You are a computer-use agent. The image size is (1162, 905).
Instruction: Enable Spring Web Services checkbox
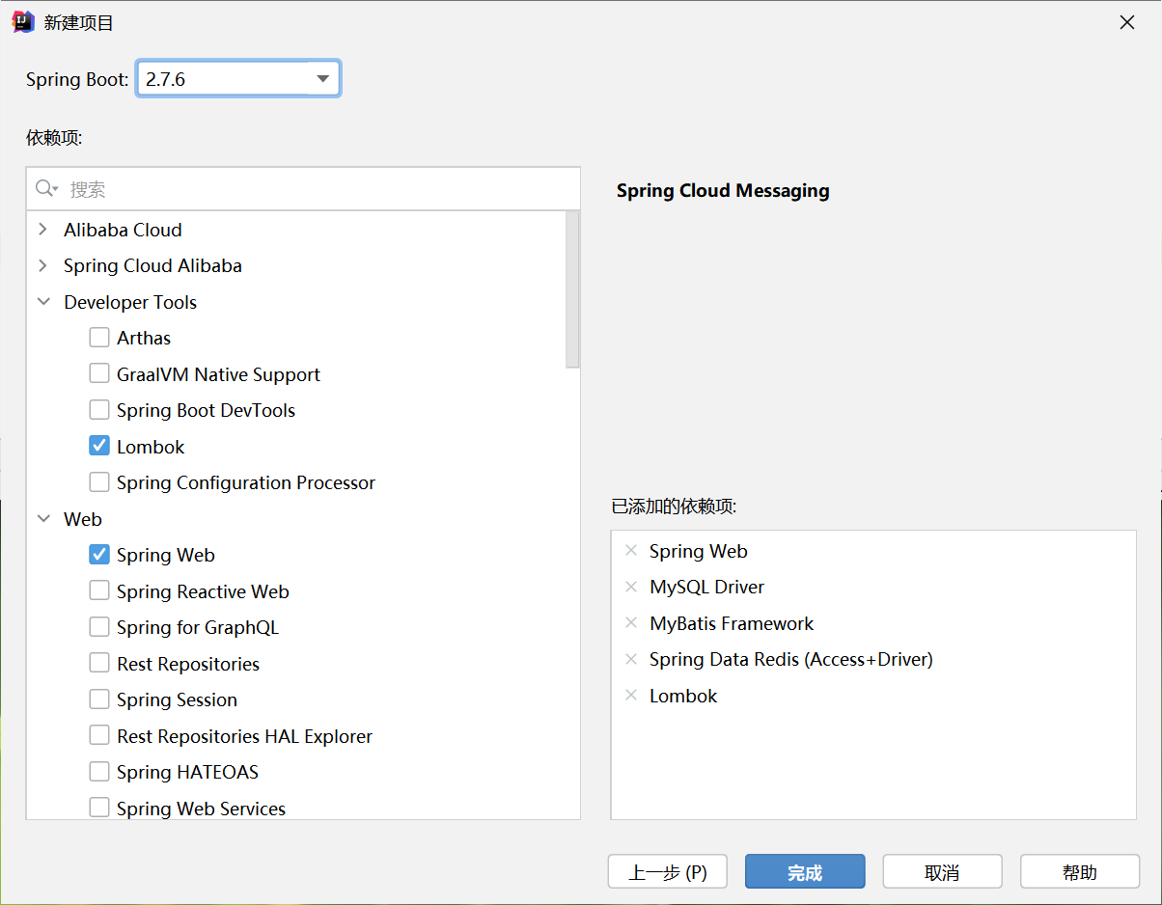tap(99, 809)
